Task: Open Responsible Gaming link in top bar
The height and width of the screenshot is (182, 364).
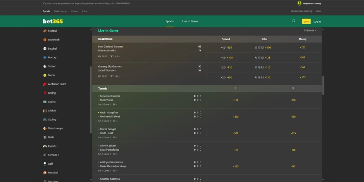Action: click(302, 11)
